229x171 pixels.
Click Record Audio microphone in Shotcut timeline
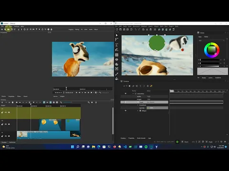(96, 103)
